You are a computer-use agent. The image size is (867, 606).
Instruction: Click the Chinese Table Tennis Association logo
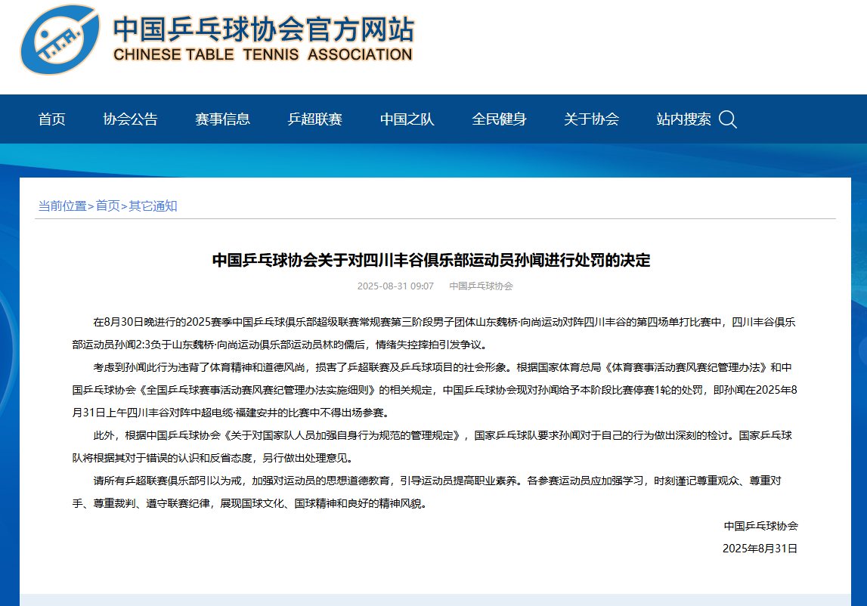60,39
